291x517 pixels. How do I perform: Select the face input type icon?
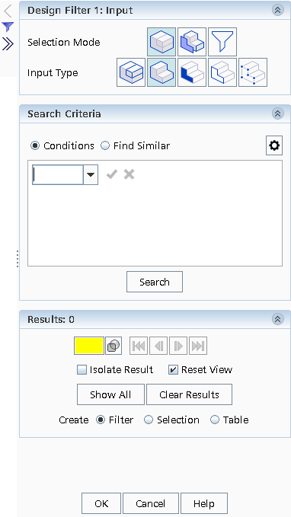192,72
